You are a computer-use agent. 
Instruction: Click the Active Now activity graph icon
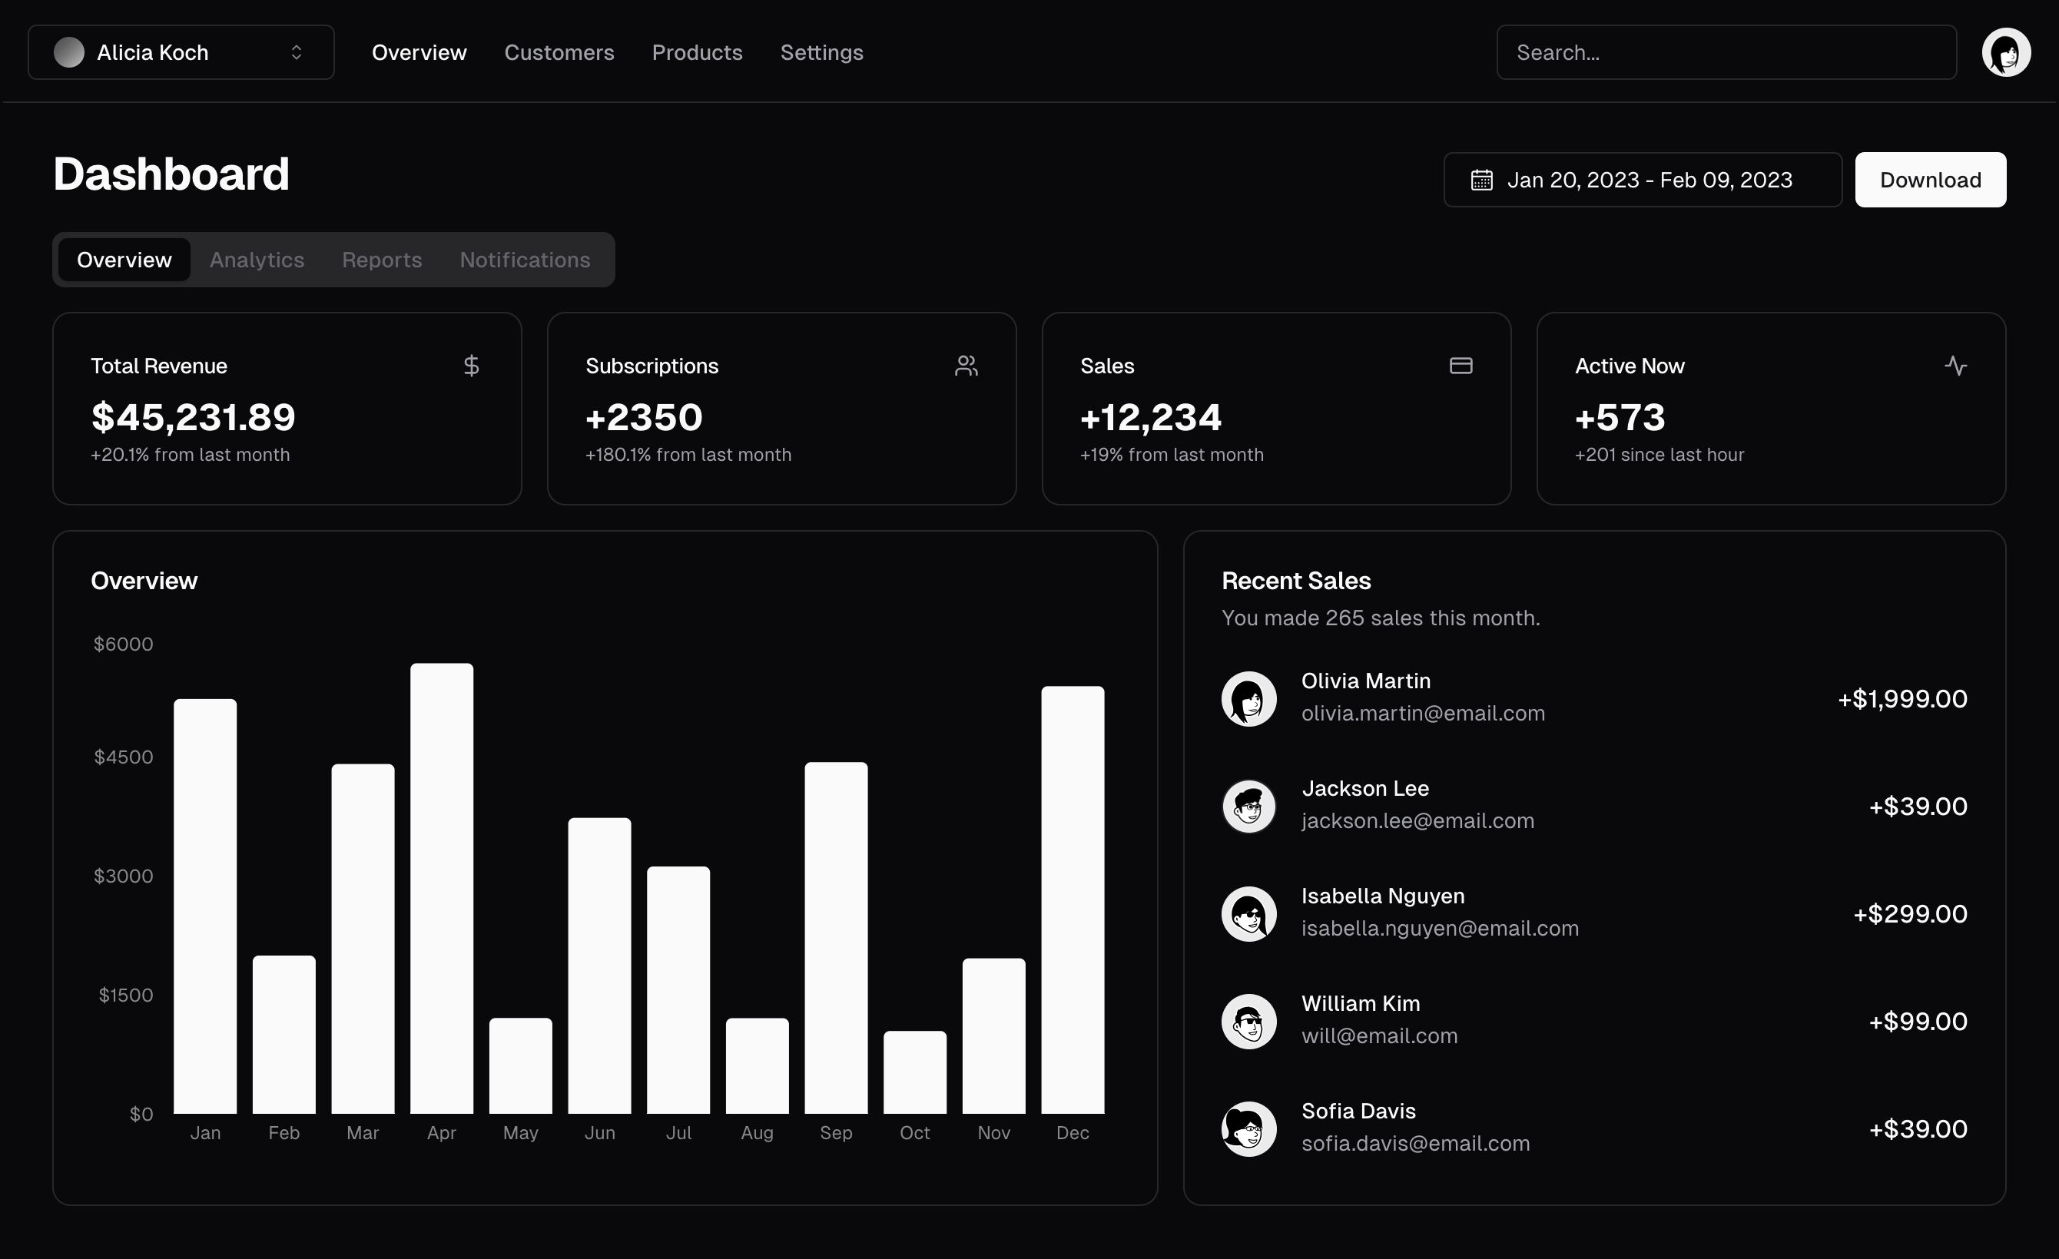(1956, 365)
